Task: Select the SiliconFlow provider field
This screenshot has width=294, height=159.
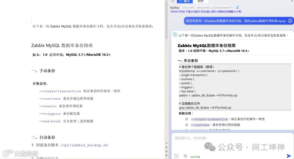Action: [188, 8]
